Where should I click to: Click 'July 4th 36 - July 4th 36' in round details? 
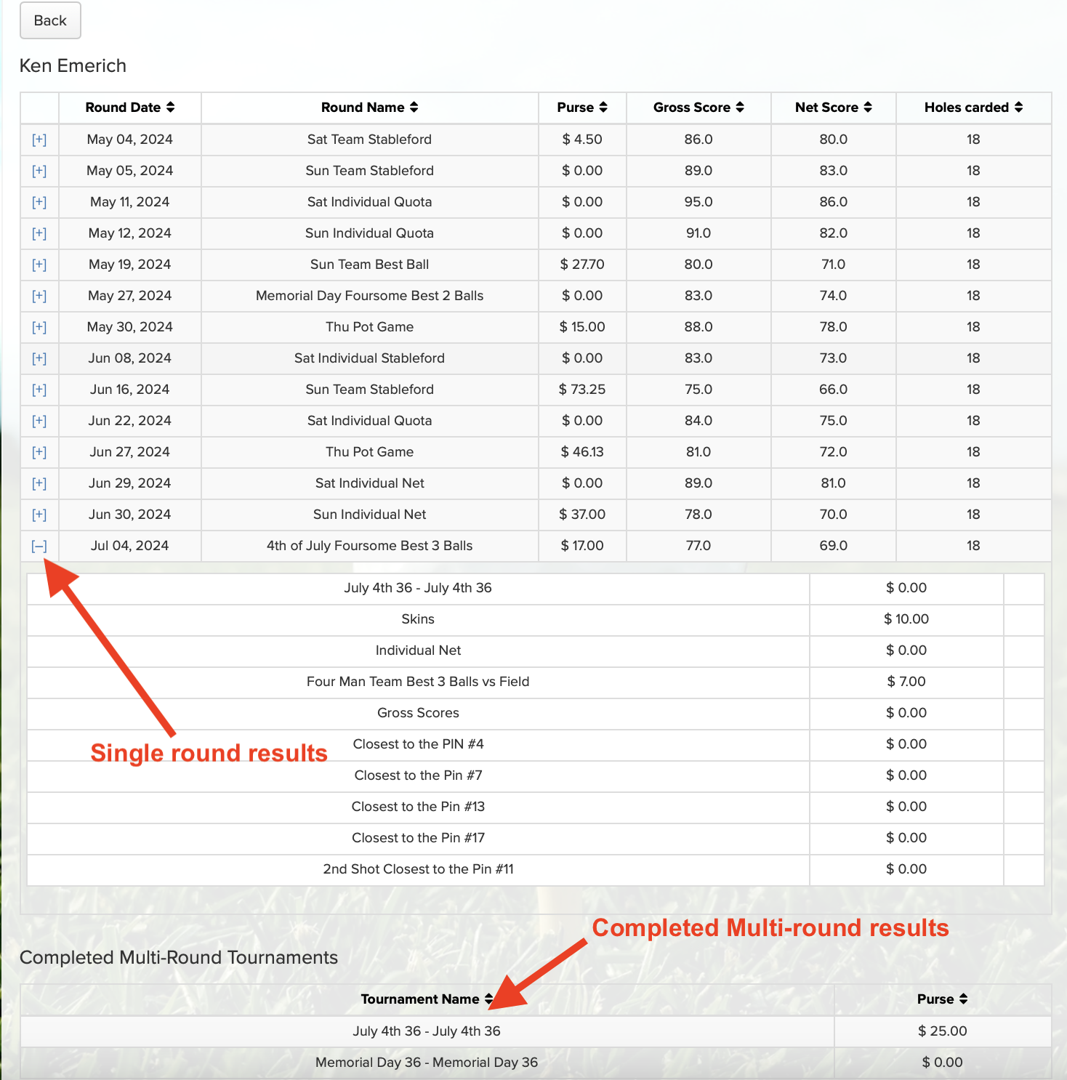pyautogui.click(x=418, y=588)
